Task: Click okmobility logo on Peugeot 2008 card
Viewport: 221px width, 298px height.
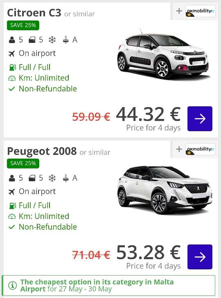Action: coord(201,149)
